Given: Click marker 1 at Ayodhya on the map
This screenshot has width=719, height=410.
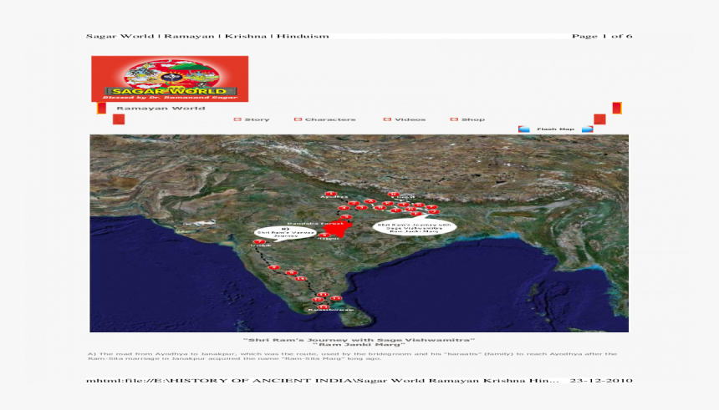Looking at the screenshot, I should (x=330, y=194).
